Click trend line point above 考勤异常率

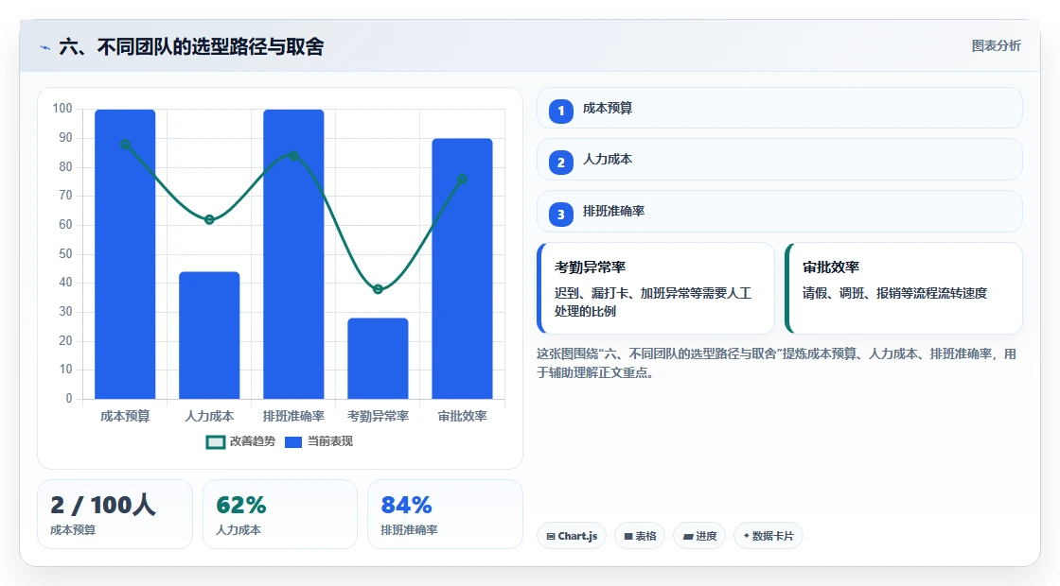tap(378, 289)
